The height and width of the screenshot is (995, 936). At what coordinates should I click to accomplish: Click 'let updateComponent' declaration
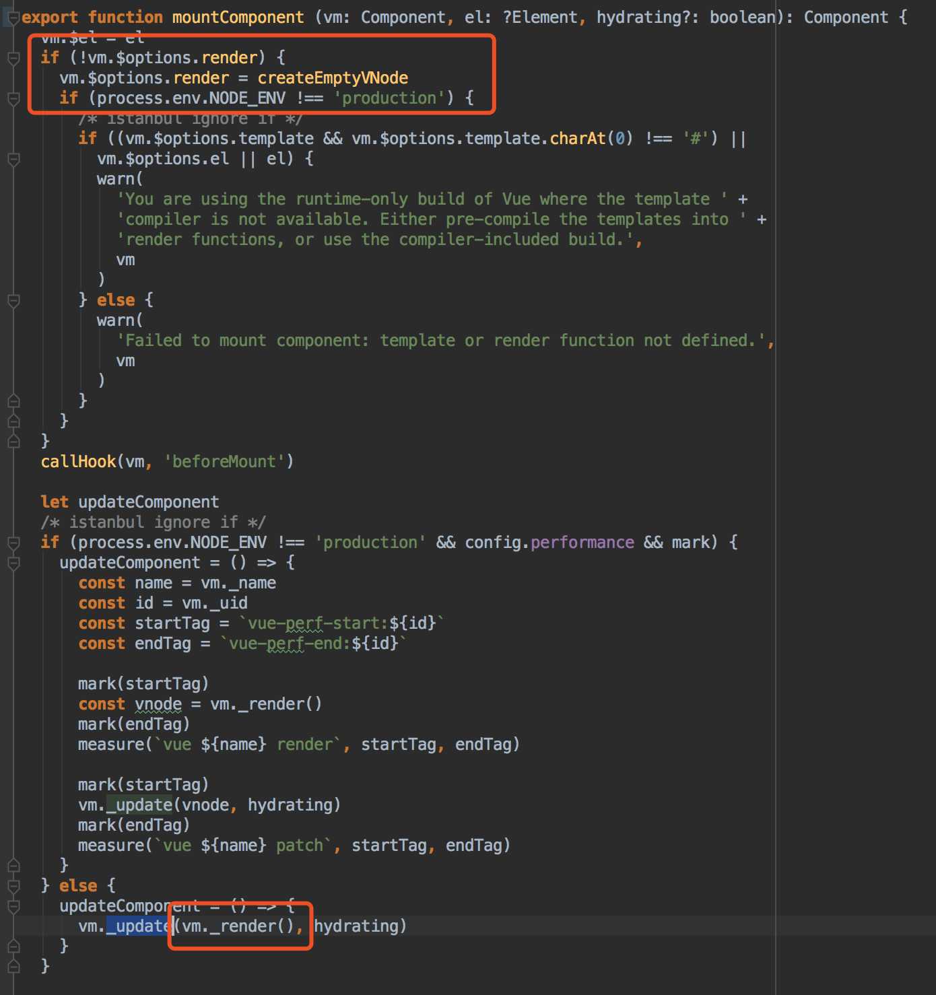130,502
